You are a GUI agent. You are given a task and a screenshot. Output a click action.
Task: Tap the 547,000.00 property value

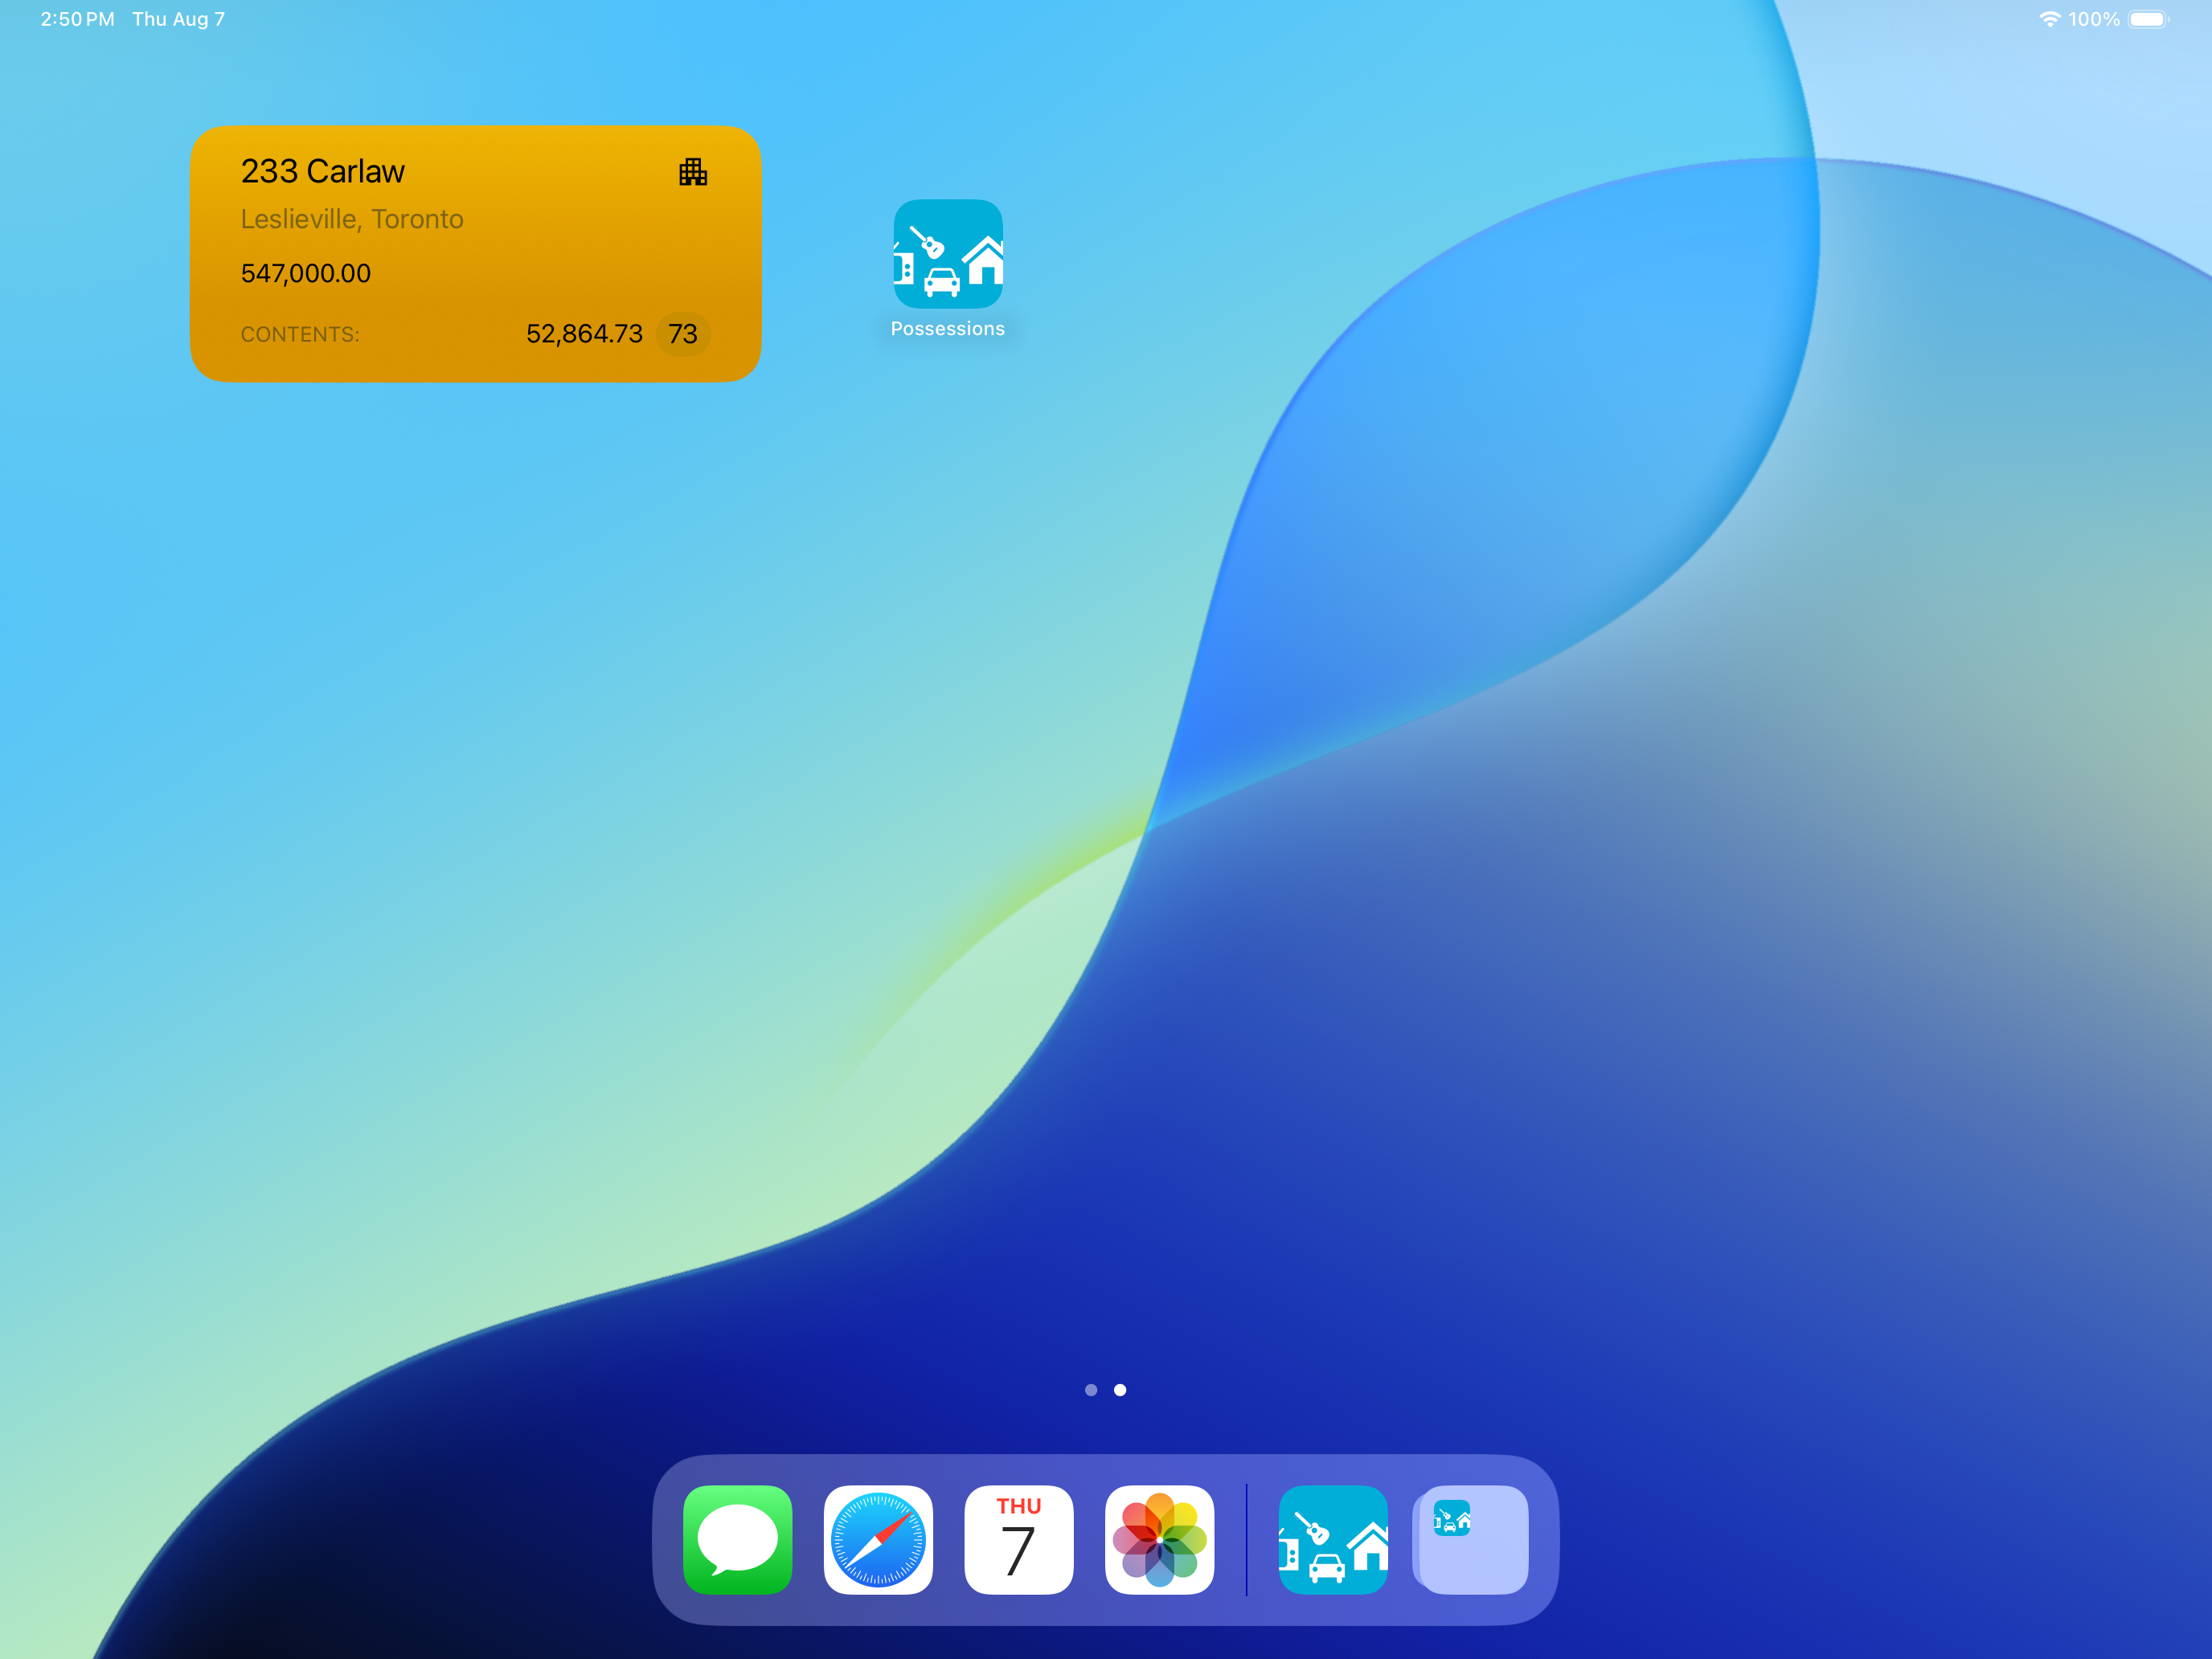pos(306,273)
